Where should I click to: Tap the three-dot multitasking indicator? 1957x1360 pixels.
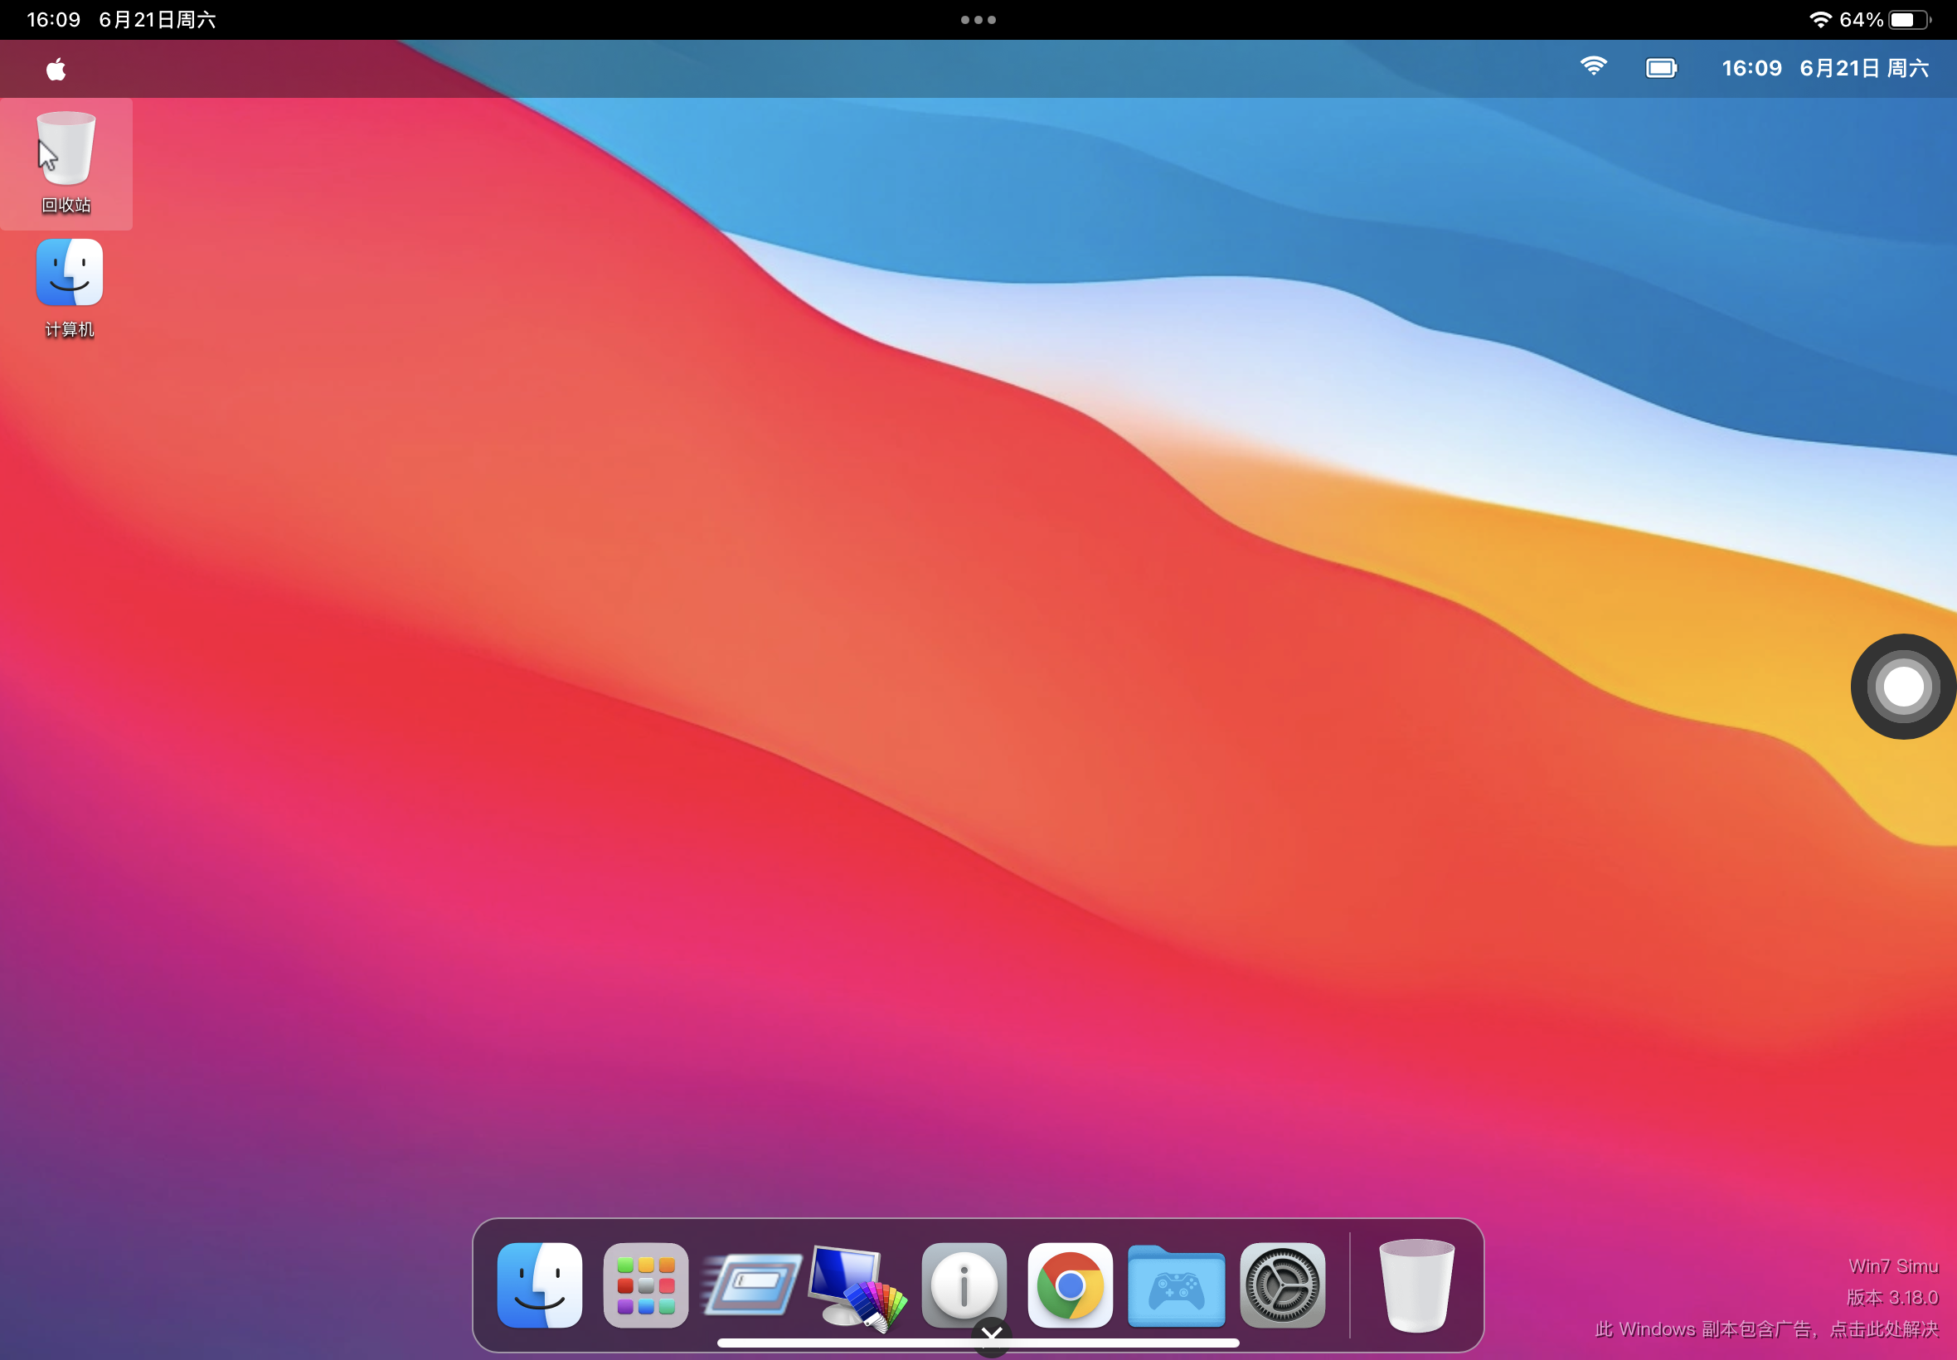tap(978, 20)
